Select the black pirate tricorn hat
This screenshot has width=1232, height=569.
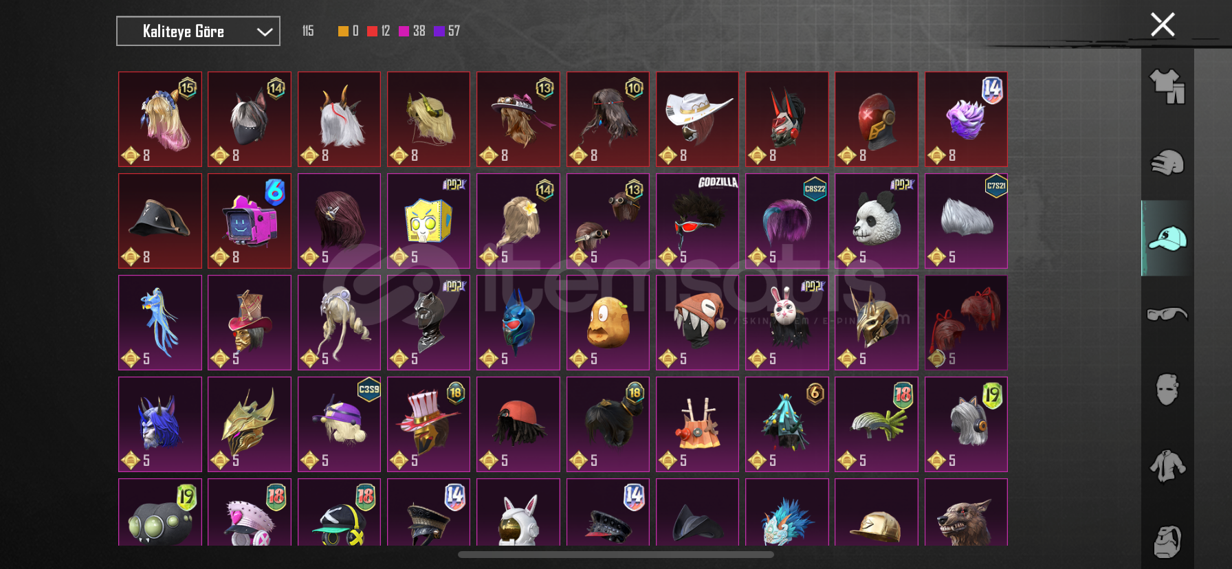(x=160, y=221)
